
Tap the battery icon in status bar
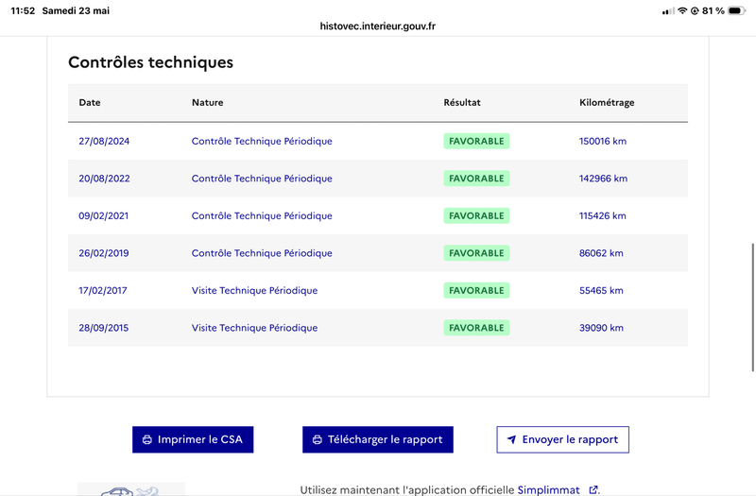pyautogui.click(x=737, y=10)
